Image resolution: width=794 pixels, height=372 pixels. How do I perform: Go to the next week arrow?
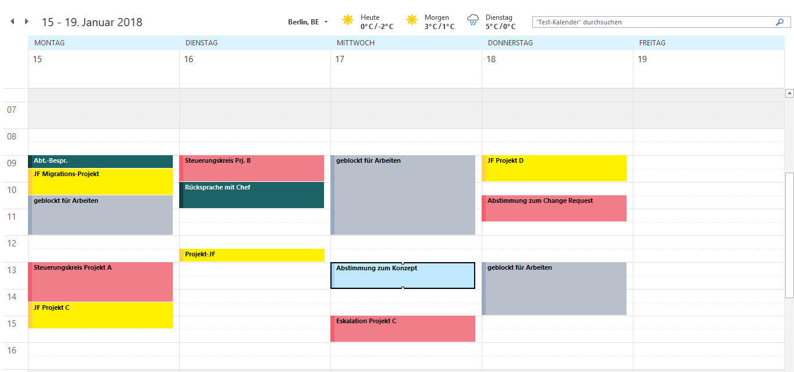click(x=26, y=22)
